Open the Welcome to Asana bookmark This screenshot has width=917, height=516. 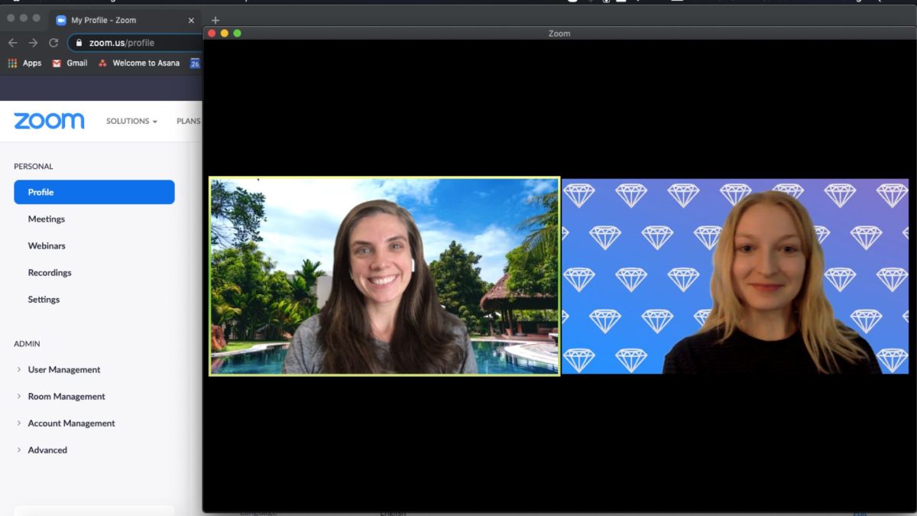139,63
